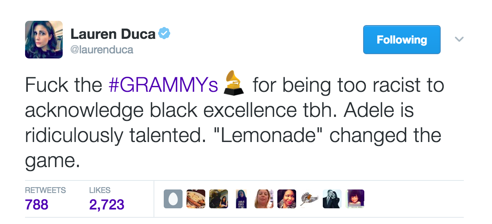Viewport: 492px width, 224px height.
Task: Open the woman in scarf avatar
Action: pos(287,199)
